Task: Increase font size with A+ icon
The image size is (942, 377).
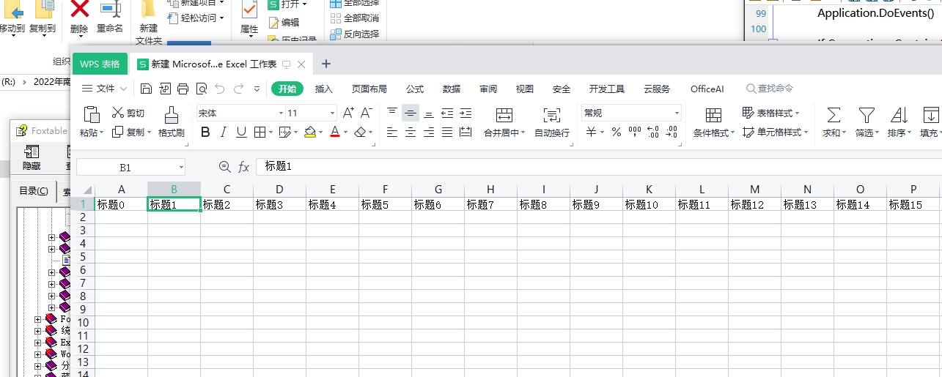Action: click(x=348, y=113)
